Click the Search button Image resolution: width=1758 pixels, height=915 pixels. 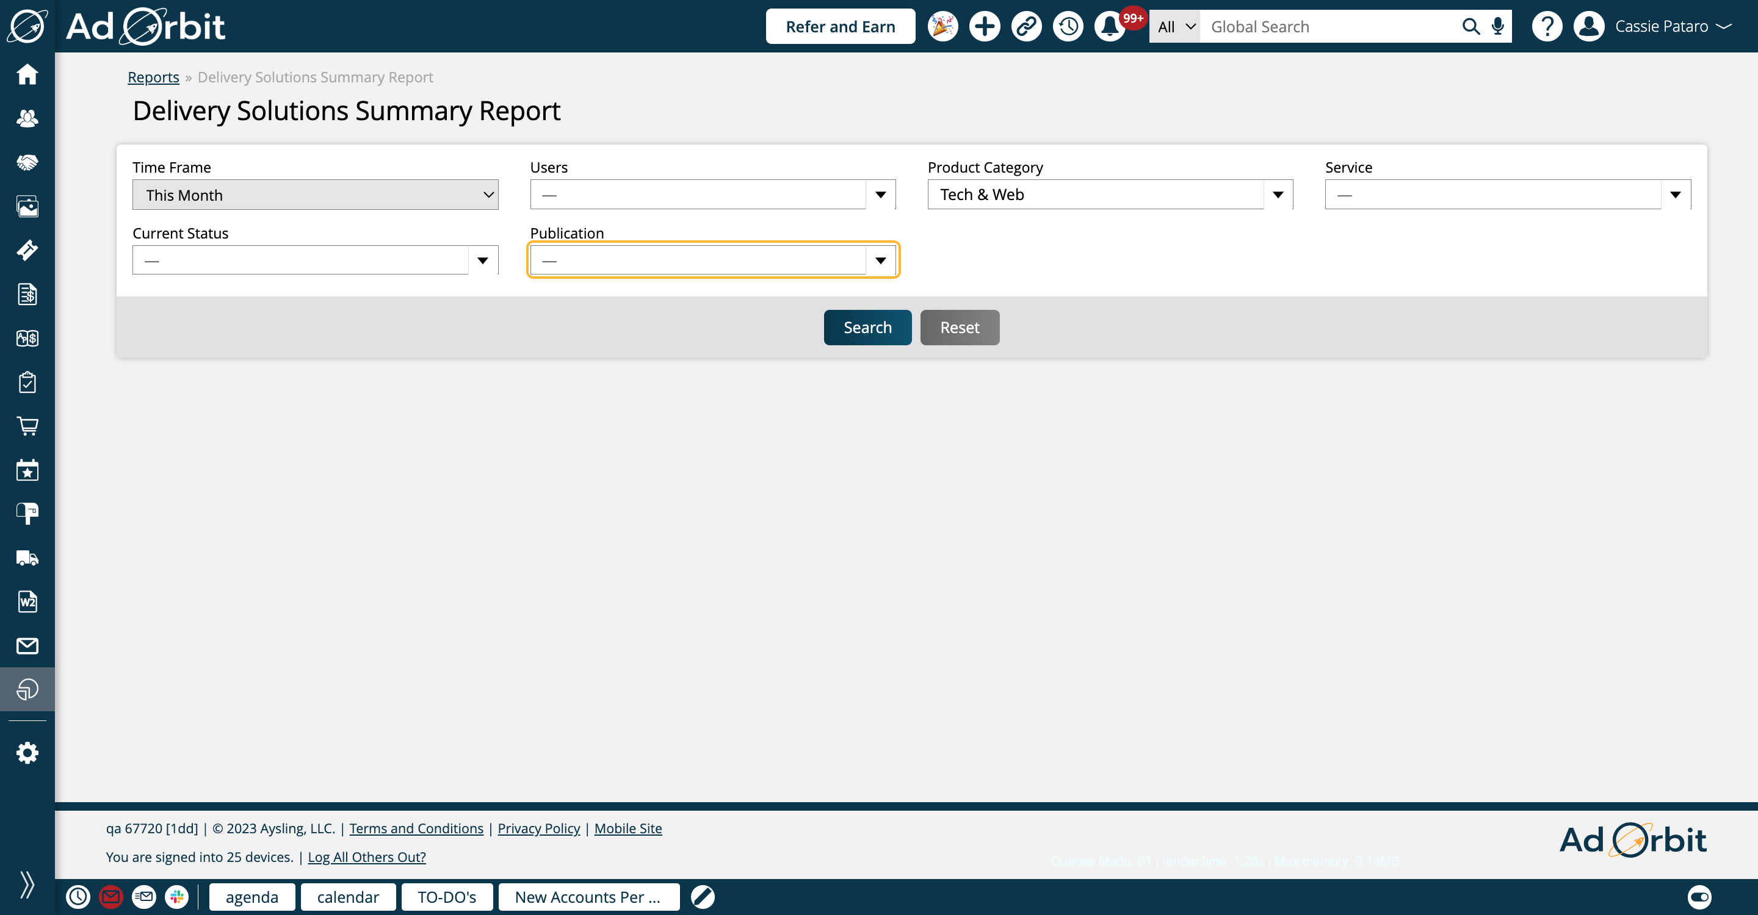pos(867,326)
